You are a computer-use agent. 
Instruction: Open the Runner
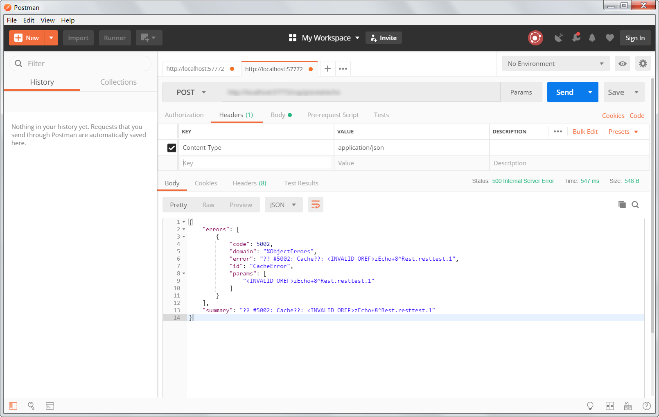point(115,38)
